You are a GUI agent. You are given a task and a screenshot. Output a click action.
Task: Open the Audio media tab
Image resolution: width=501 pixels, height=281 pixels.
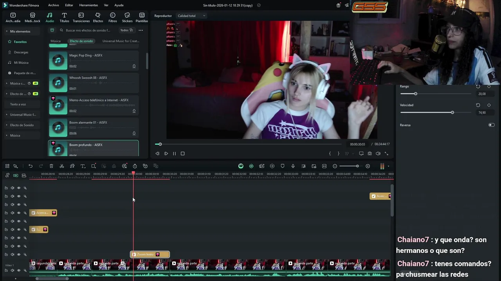[50, 18]
